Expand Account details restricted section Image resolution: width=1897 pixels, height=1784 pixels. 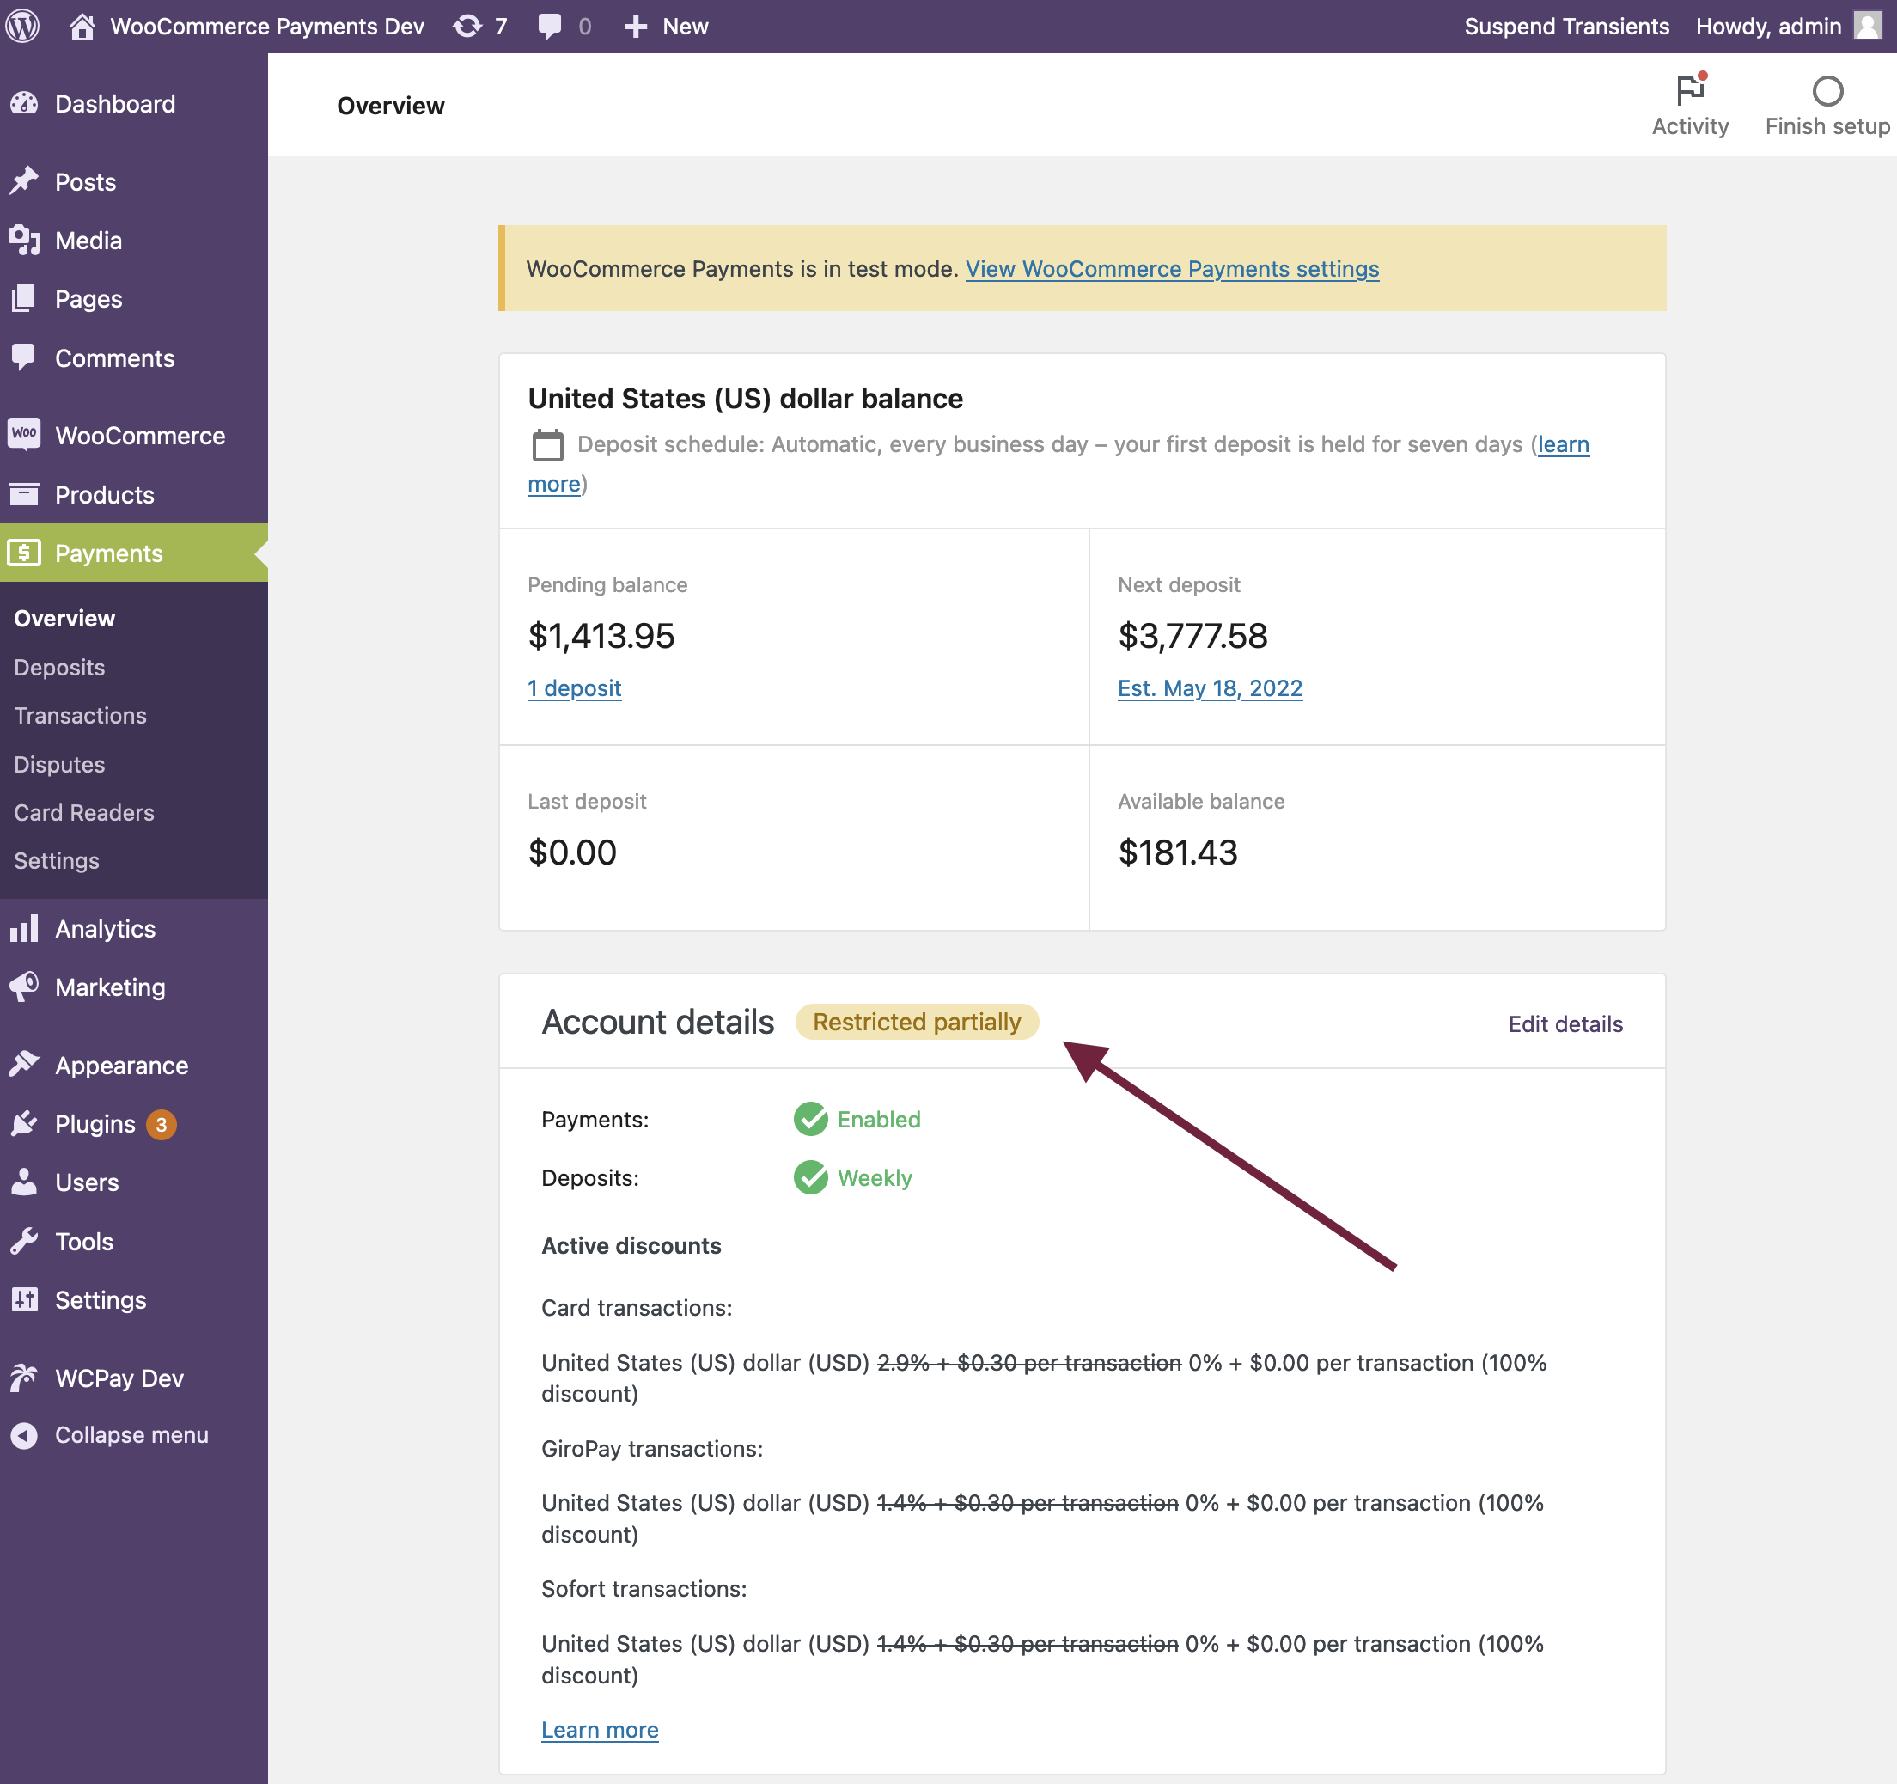(x=917, y=1019)
